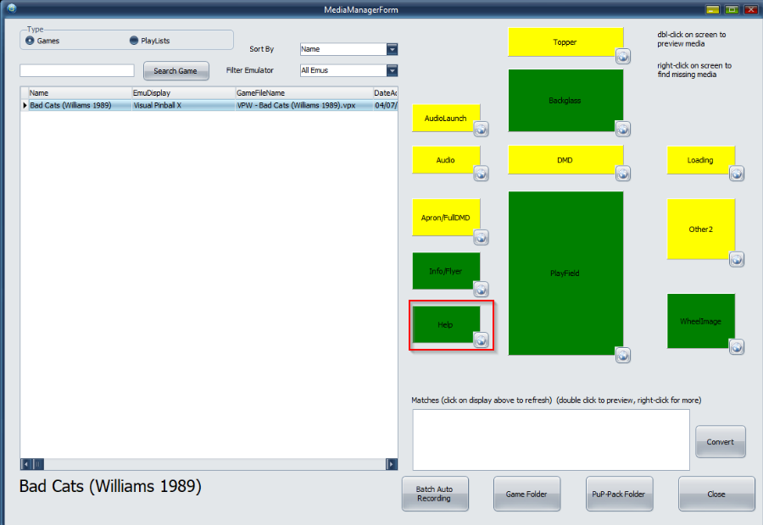763x525 pixels.
Task: Click the GameFileName column header
Action: click(x=303, y=92)
